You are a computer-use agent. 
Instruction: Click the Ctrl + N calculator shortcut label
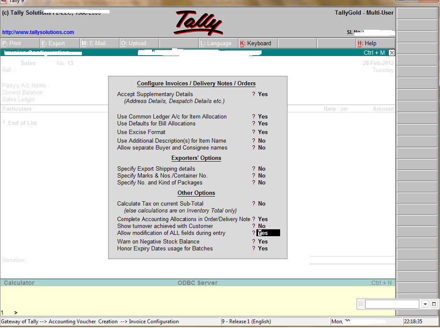coord(381,283)
